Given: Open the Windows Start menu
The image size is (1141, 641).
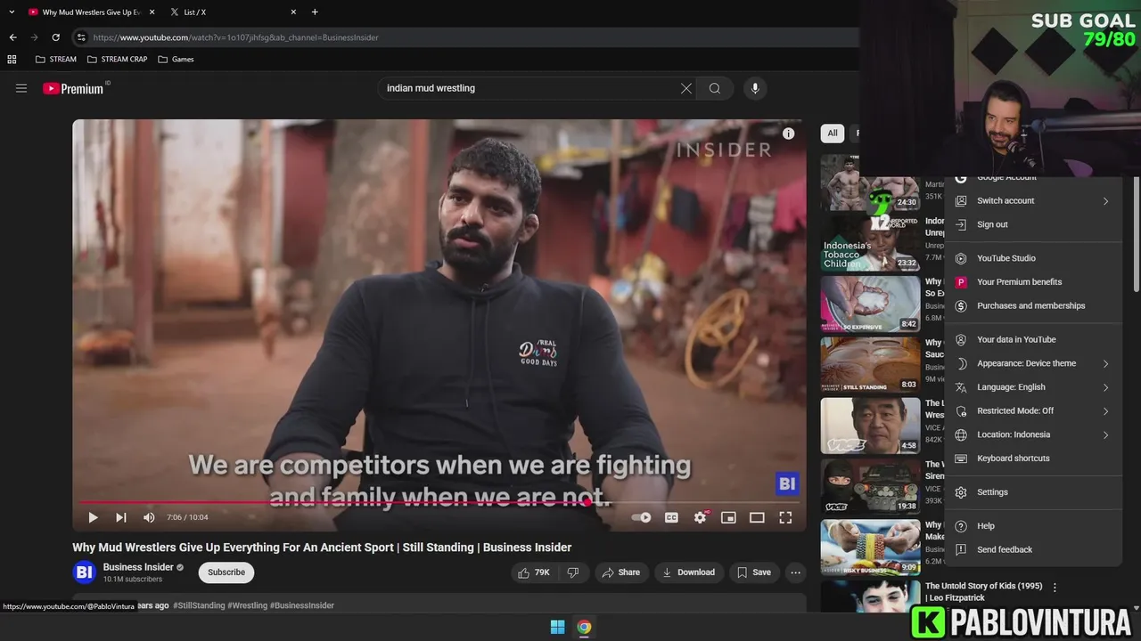Looking at the screenshot, I should [557, 627].
